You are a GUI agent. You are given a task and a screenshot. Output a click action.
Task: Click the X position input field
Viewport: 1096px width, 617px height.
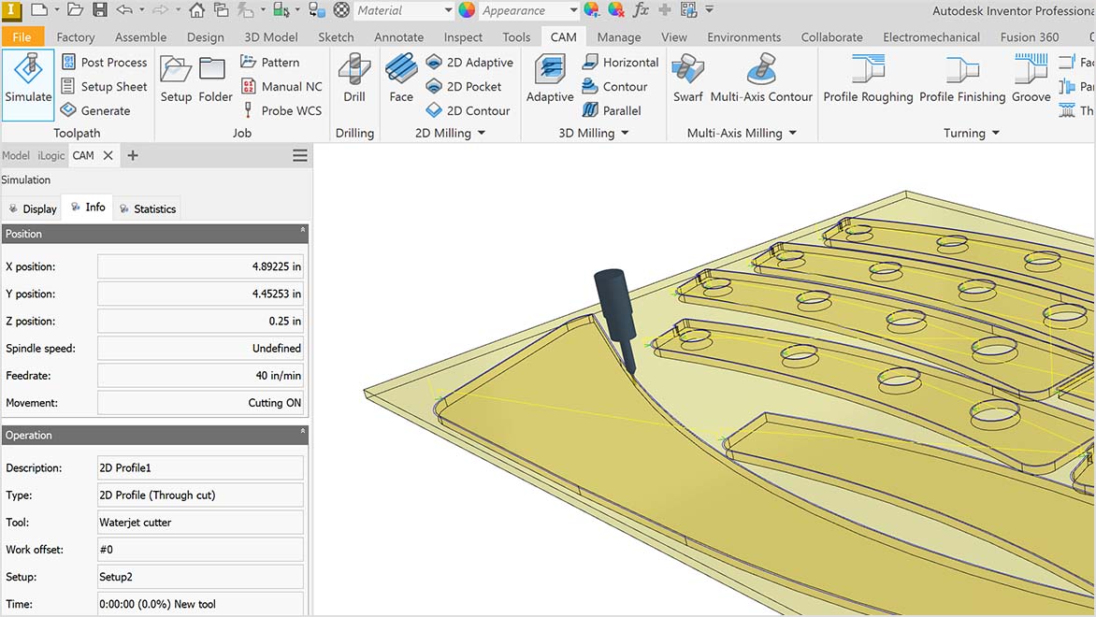[200, 265]
